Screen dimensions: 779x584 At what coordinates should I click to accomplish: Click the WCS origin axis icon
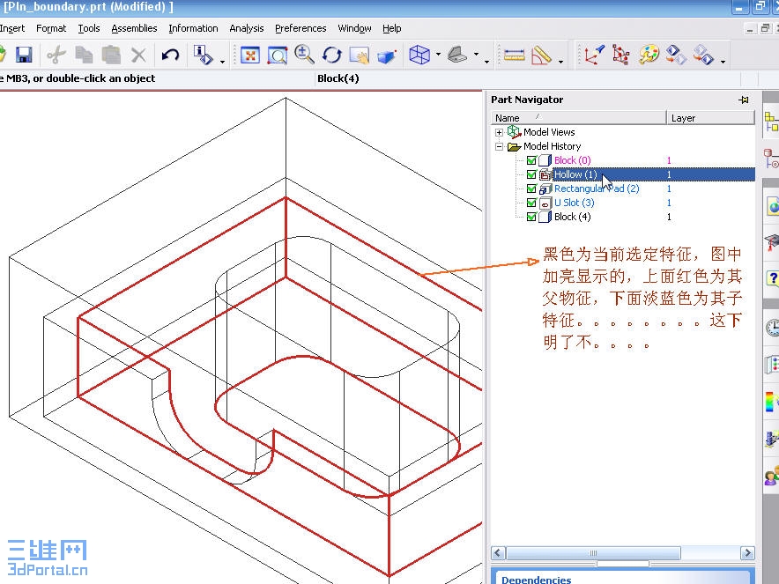click(594, 55)
